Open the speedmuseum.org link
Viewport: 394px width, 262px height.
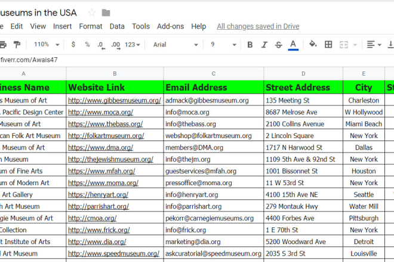tap(113, 254)
